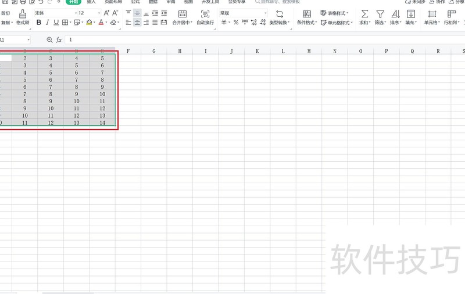The width and height of the screenshot is (465, 294).
Task: Click the fx insert function icon
Action: point(59,39)
